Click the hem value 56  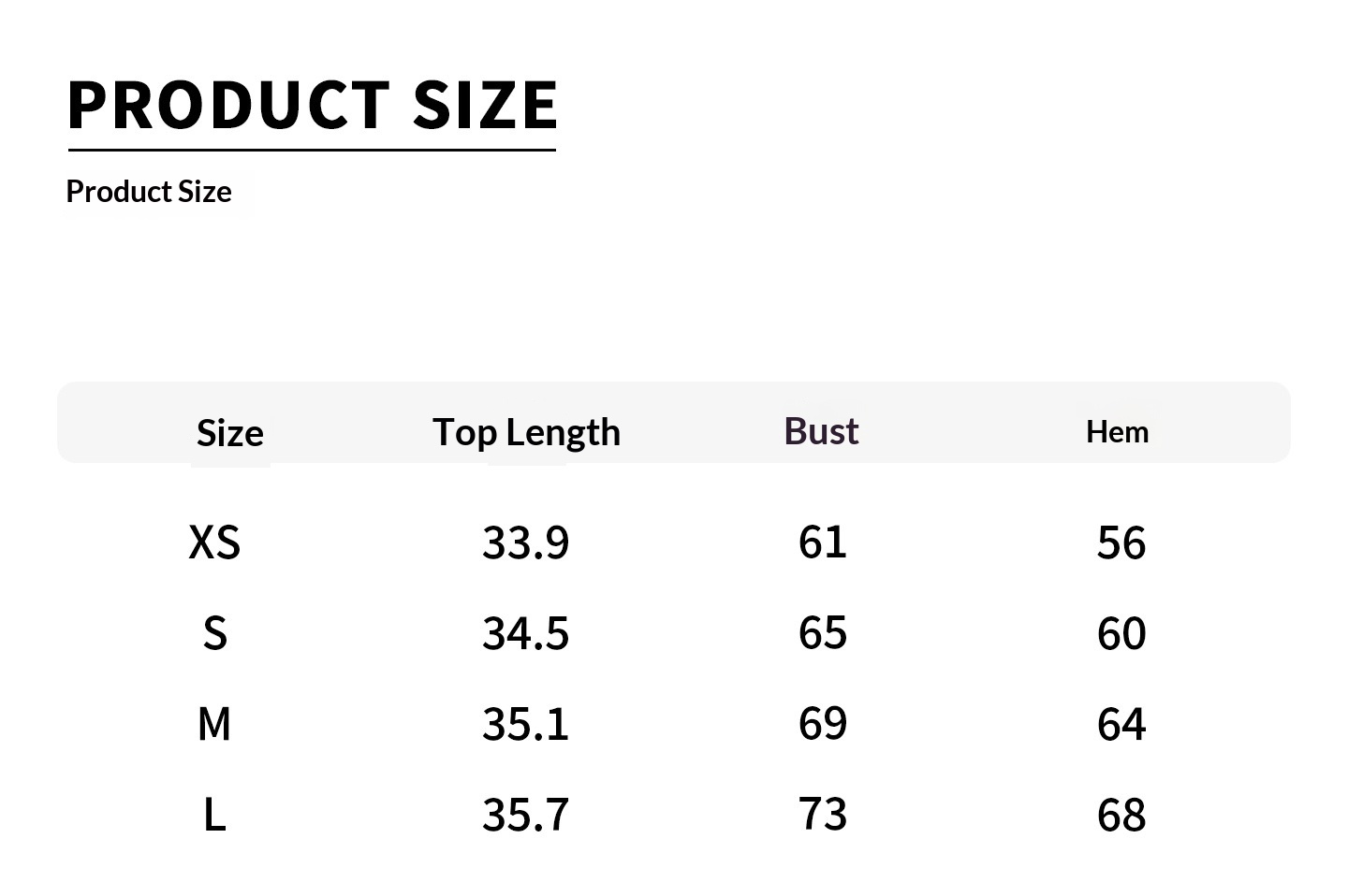click(1121, 542)
